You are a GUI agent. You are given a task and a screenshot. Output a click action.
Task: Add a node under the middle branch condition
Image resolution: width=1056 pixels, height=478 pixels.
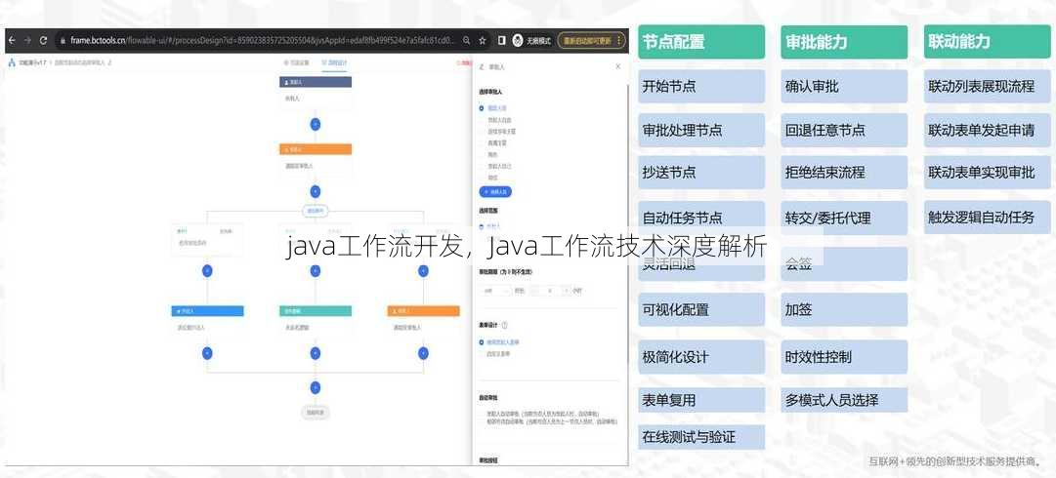click(x=316, y=270)
